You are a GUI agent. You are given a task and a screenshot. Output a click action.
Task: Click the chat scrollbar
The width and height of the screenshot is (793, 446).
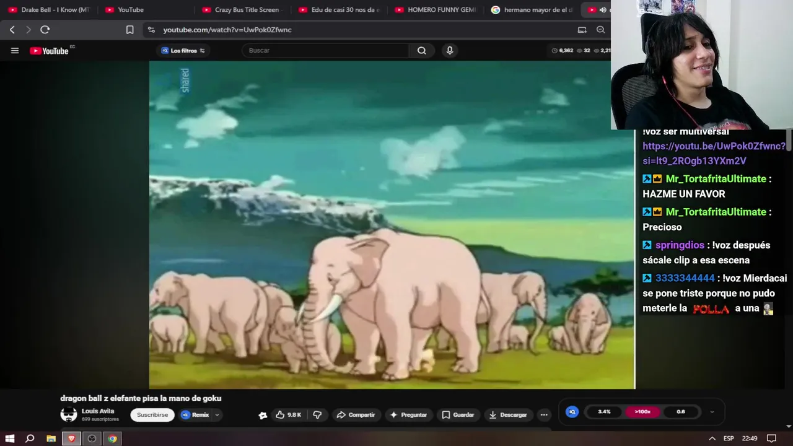coord(789,139)
